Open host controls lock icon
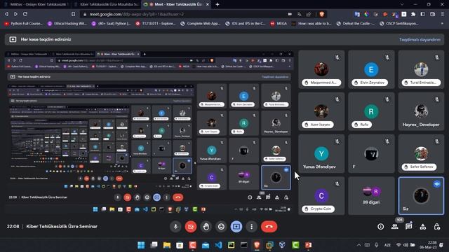The image size is (449, 252). click(x=436, y=227)
